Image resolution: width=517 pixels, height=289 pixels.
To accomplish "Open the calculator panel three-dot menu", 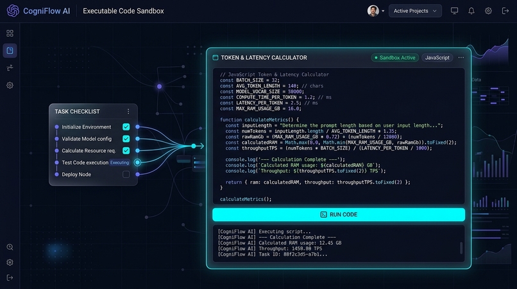I will click(x=461, y=57).
